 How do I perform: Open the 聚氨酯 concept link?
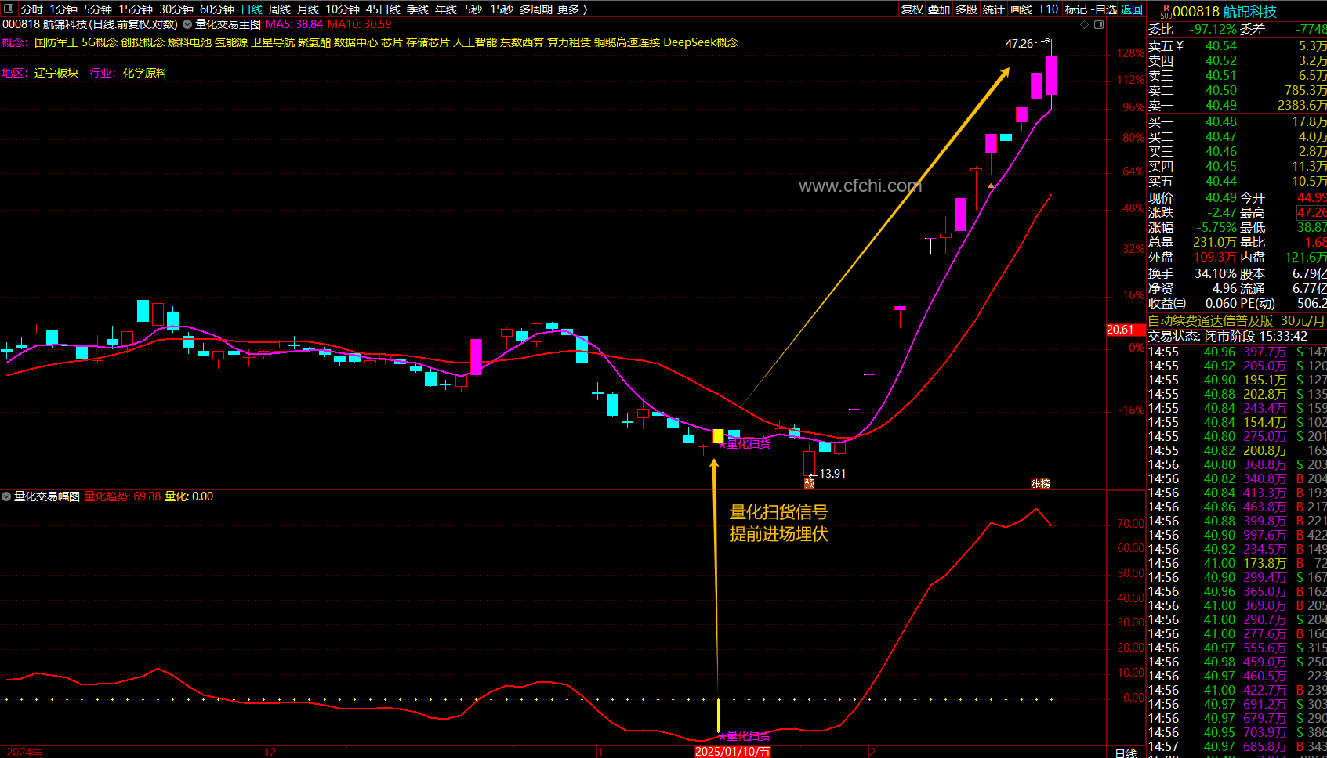314,42
